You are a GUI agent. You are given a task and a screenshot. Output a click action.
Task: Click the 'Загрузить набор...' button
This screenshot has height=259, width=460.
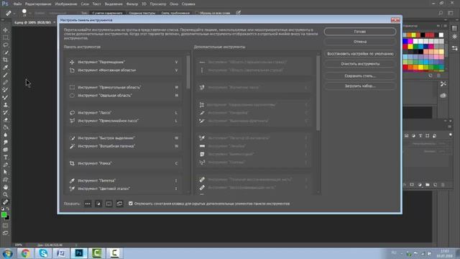point(360,86)
